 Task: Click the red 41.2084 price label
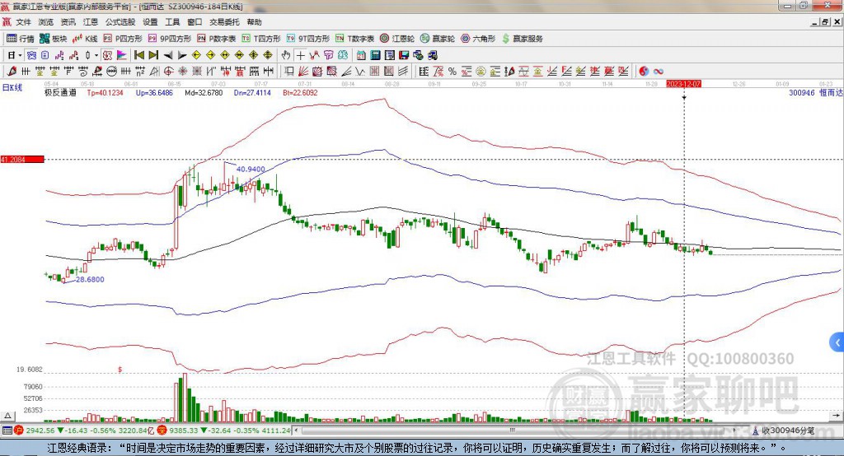22,159
